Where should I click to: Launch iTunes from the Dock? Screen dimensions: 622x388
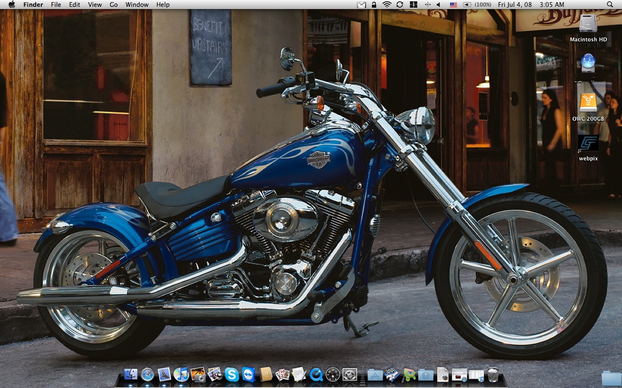point(181,375)
